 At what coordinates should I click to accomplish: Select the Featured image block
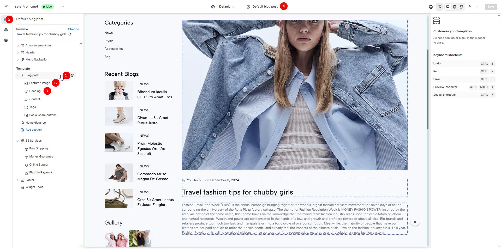pos(40,83)
